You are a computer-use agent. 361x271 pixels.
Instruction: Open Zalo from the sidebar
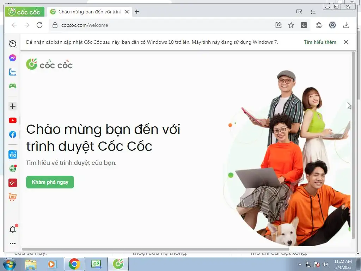pyautogui.click(x=13, y=72)
